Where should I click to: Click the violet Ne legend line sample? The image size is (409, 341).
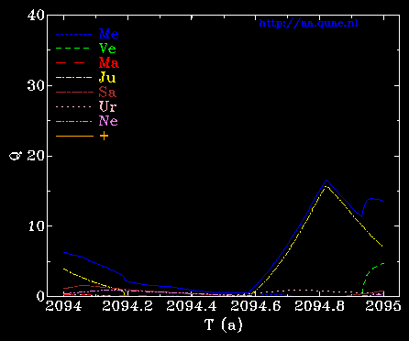pos(74,121)
